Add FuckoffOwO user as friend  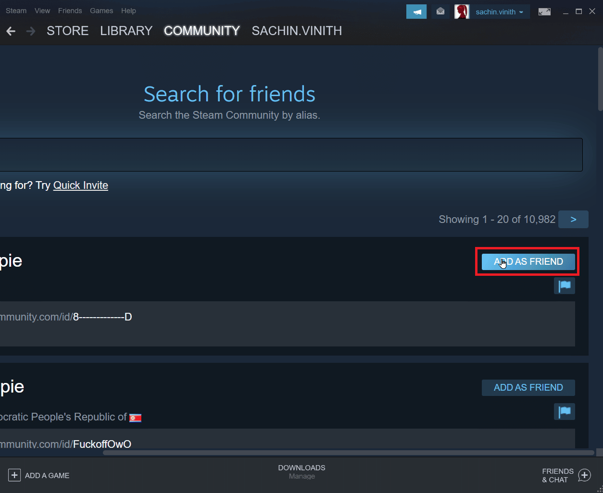[x=528, y=388]
